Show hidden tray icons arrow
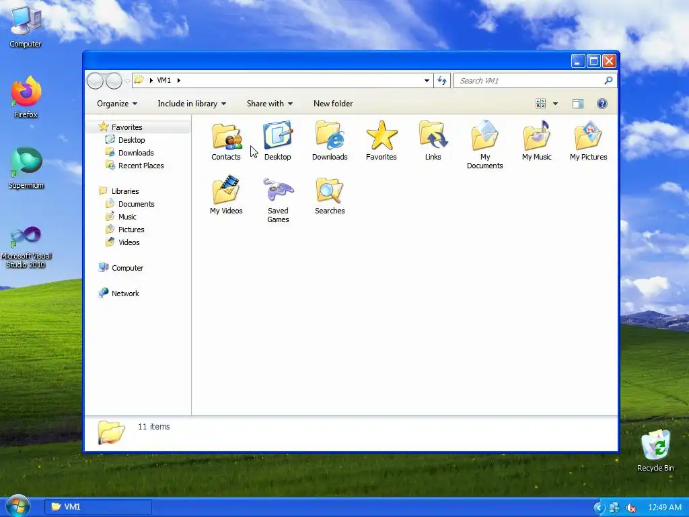Viewport: 689px width, 517px height. click(598, 508)
